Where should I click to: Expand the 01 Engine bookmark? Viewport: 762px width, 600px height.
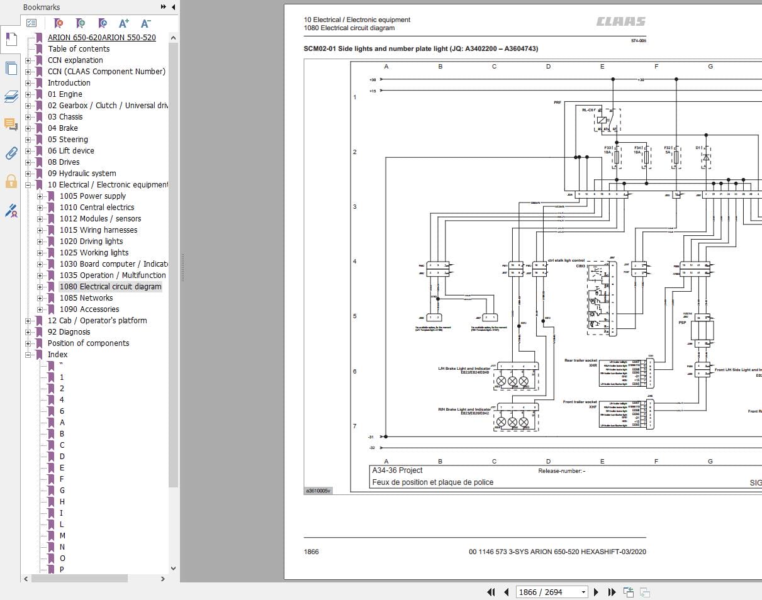coord(28,94)
